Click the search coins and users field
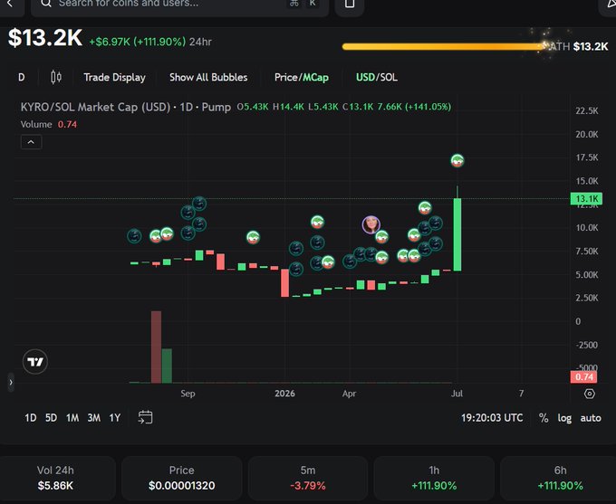 pos(179,5)
